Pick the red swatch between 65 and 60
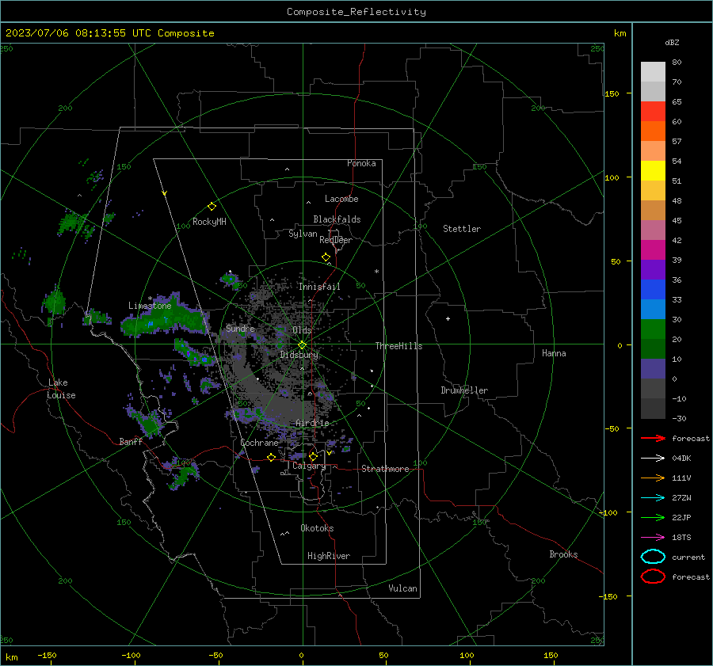The height and width of the screenshot is (666, 713). click(x=653, y=112)
